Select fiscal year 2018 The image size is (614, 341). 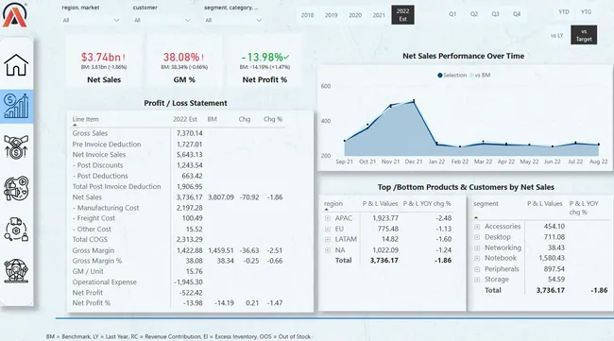(x=307, y=15)
